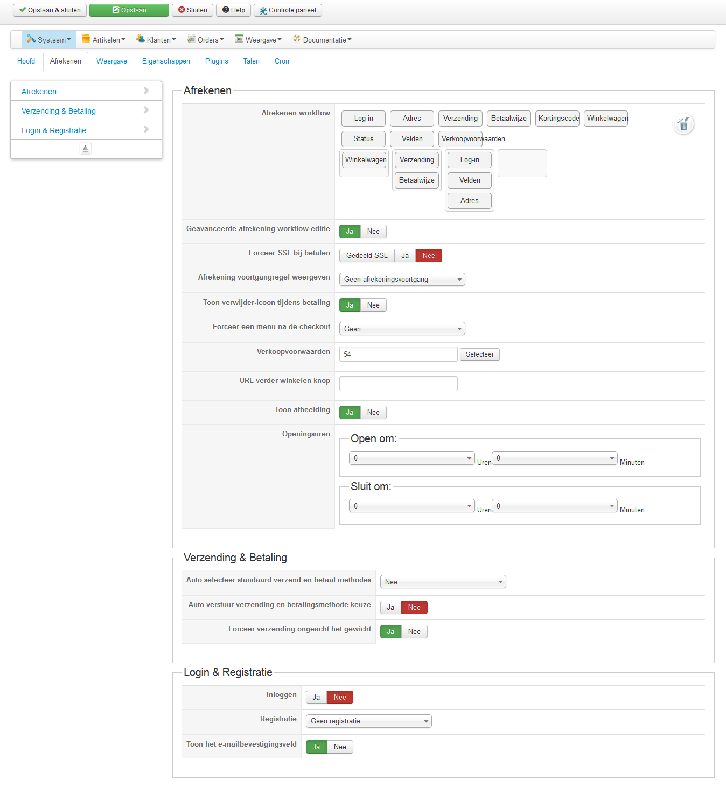Open the Open om minutes dropdown
Screen dimensions: 726x808
pos(555,458)
